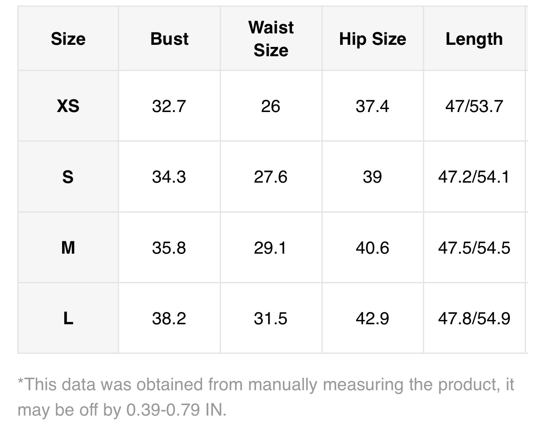Select the XS size row label
The height and width of the screenshot is (427, 545).
pos(68,106)
